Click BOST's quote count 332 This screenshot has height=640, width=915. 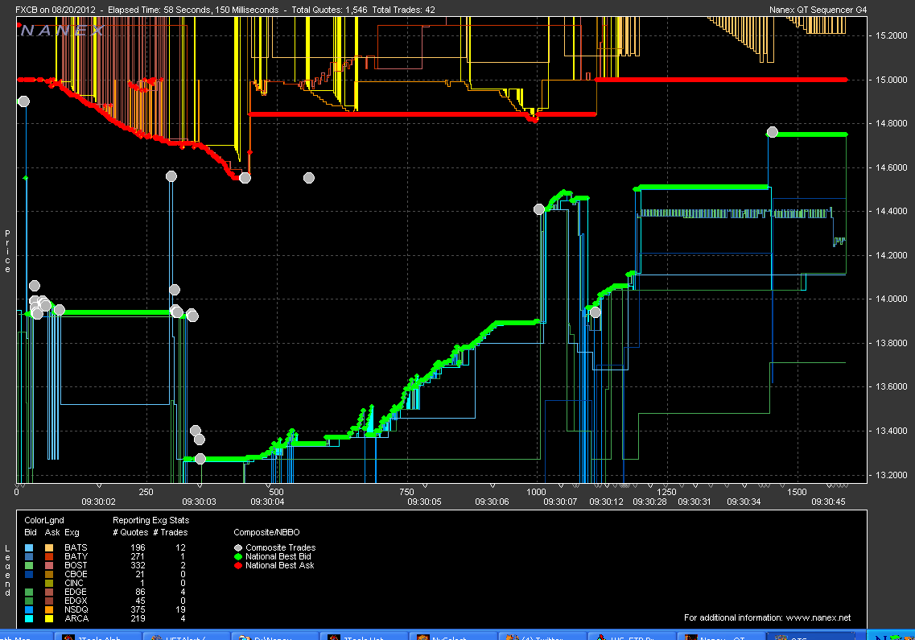(x=138, y=565)
